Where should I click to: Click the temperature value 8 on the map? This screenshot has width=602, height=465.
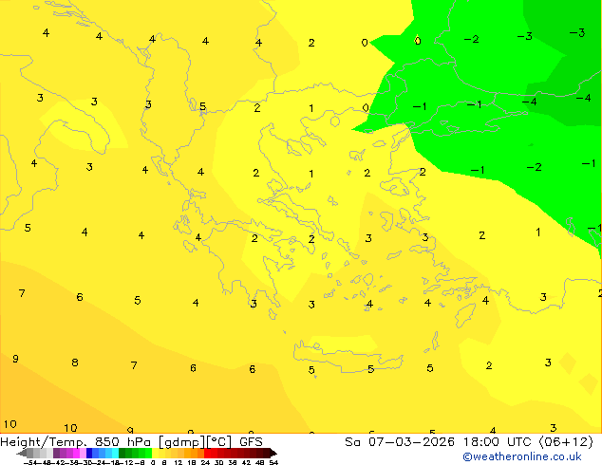[75, 363]
